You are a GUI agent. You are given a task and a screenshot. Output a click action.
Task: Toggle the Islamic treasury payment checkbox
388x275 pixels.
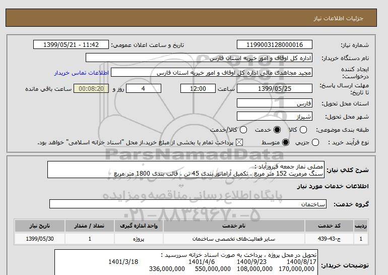(x=239, y=142)
